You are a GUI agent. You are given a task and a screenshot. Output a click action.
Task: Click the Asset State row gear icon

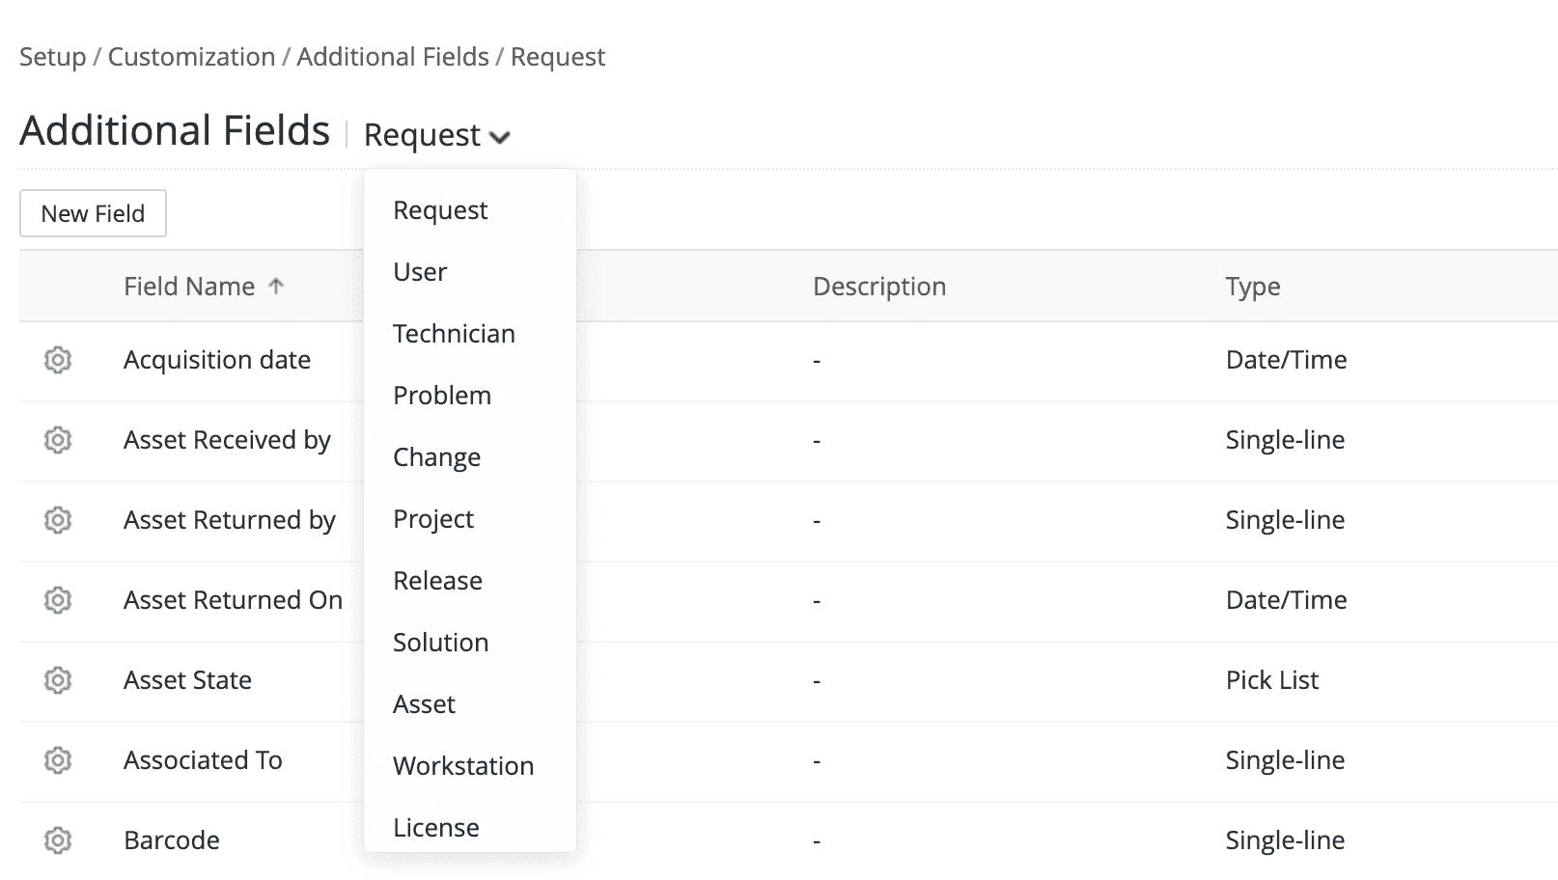[58, 680]
